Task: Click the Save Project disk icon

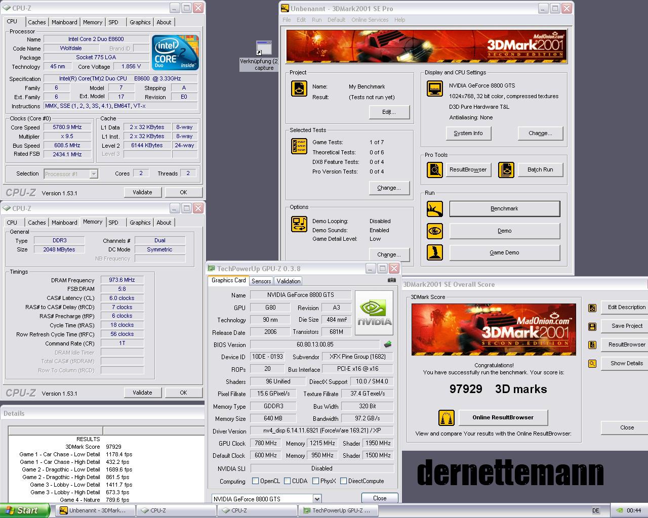Action: coord(592,326)
